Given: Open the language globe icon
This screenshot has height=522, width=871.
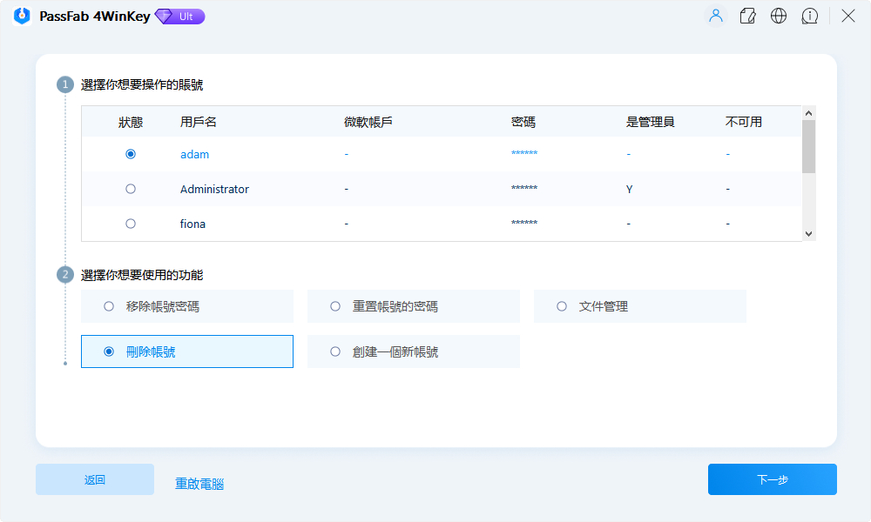Looking at the screenshot, I should pos(779,15).
